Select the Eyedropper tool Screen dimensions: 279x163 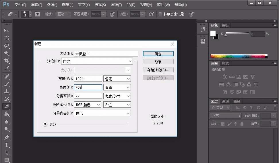(7, 69)
